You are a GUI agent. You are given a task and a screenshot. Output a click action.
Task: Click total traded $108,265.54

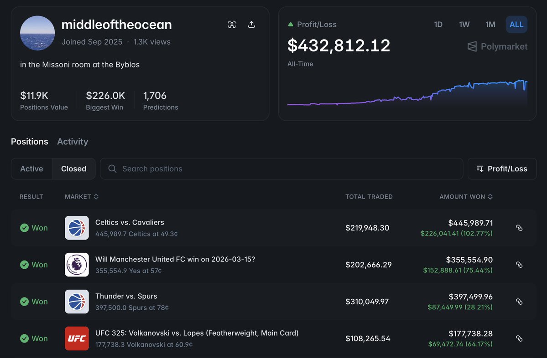[368, 338]
